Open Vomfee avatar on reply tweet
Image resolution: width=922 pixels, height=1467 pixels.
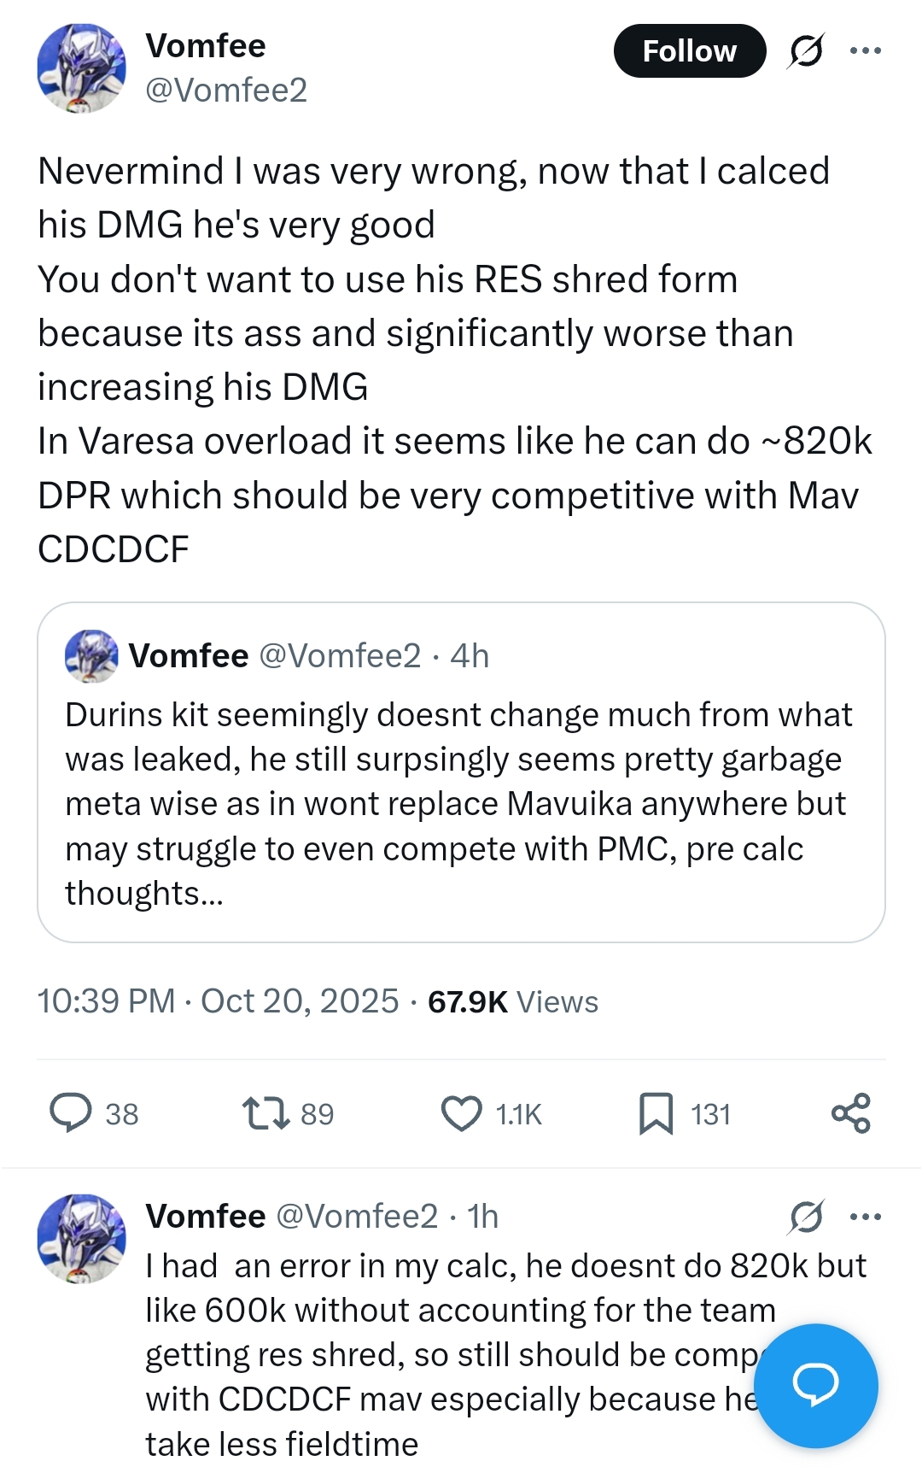coord(81,1239)
